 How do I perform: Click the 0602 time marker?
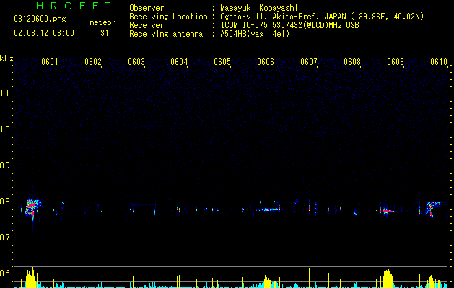[93, 62]
